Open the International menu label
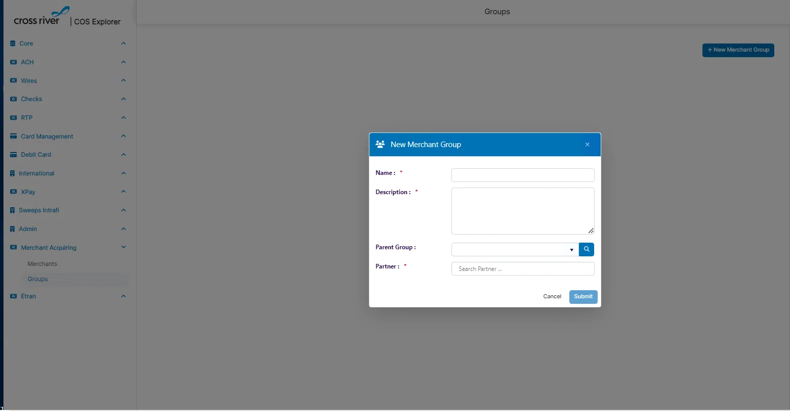The width and height of the screenshot is (790, 411). click(36, 173)
